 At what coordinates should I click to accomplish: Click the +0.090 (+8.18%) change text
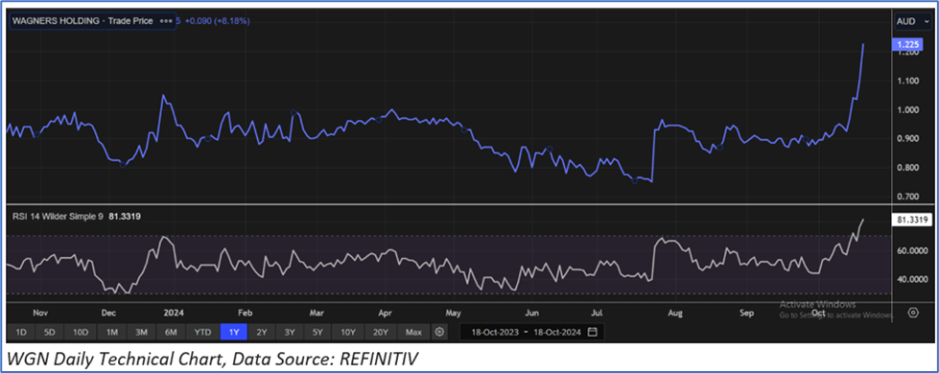point(217,21)
